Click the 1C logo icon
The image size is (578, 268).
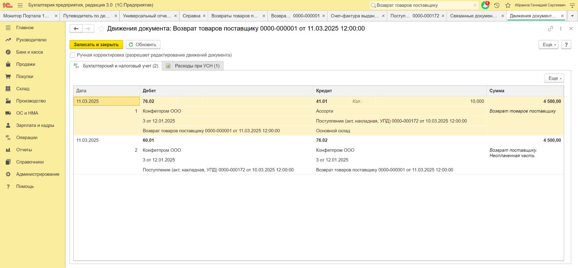pyautogui.click(x=7, y=5)
